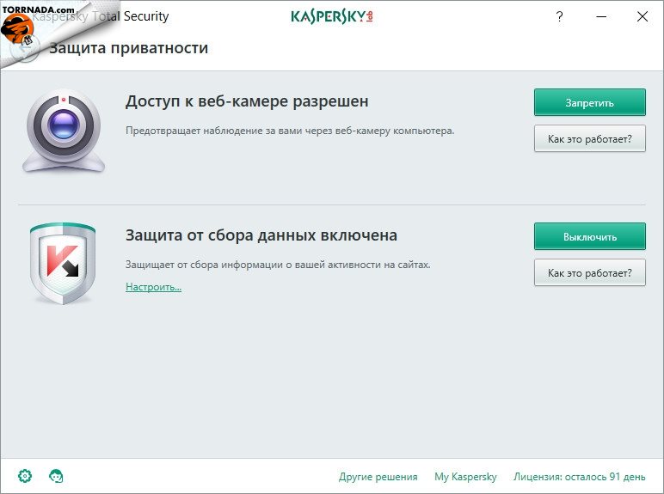664x494 pixels.
Task: Click the page title Защита приватности
Action: pyautogui.click(x=129, y=48)
